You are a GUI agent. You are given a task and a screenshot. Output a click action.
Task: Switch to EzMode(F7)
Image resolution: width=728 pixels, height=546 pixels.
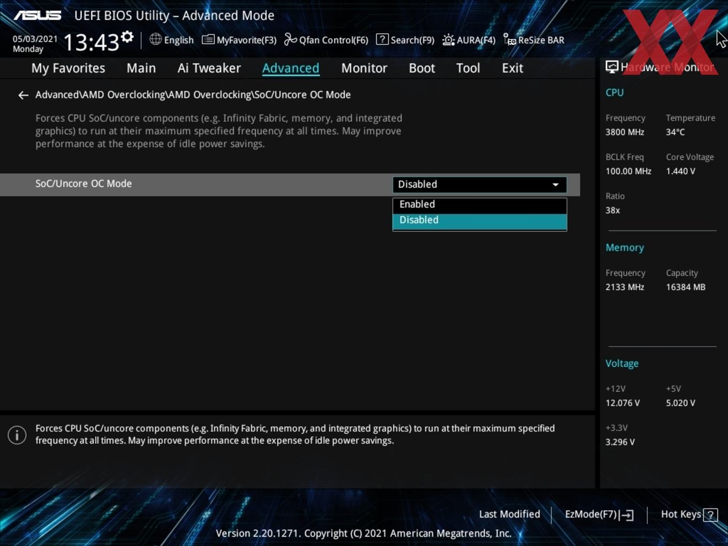(599, 514)
